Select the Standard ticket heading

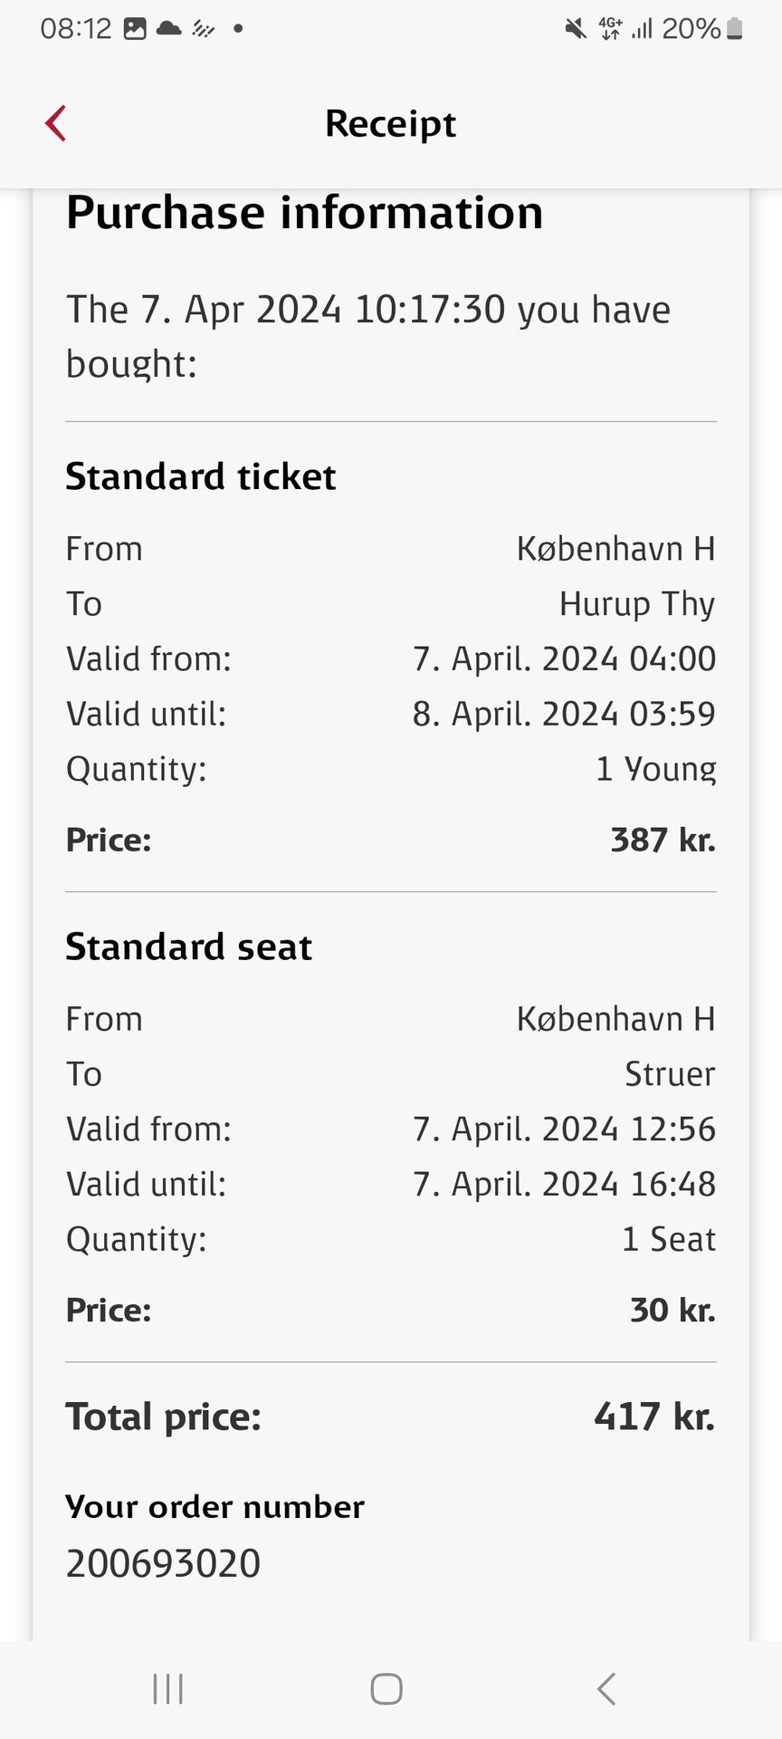pyautogui.click(x=200, y=476)
